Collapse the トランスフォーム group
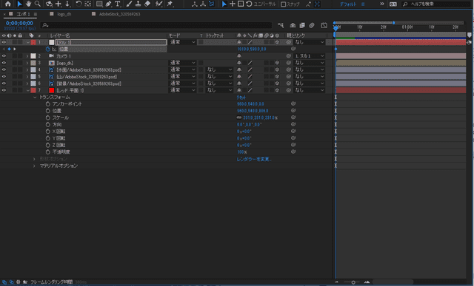 coord(35,97)
